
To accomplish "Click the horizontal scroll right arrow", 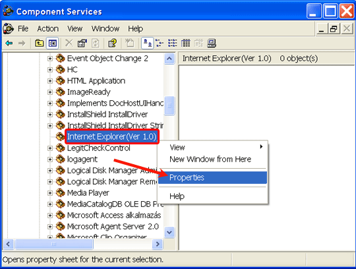I will pos(158,244).
